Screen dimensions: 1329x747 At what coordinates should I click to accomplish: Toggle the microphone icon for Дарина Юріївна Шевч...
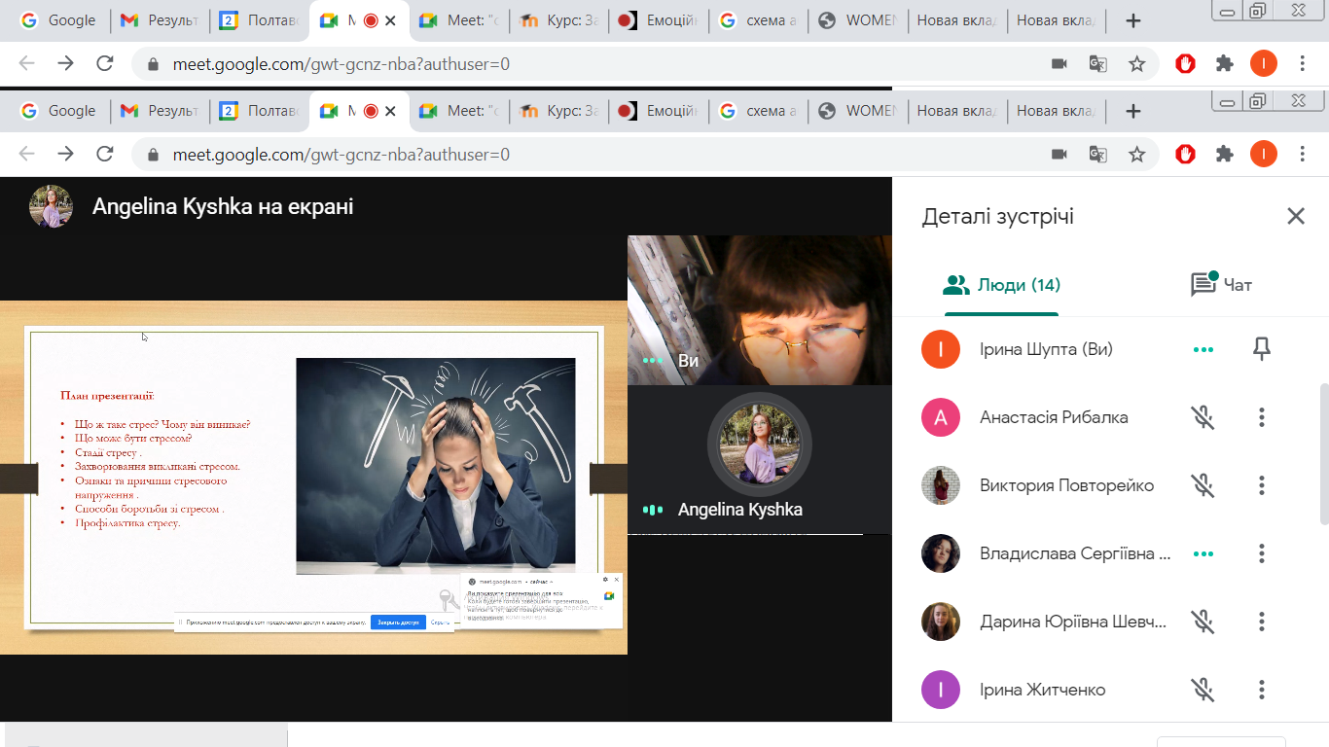[x=1203, y=622]
